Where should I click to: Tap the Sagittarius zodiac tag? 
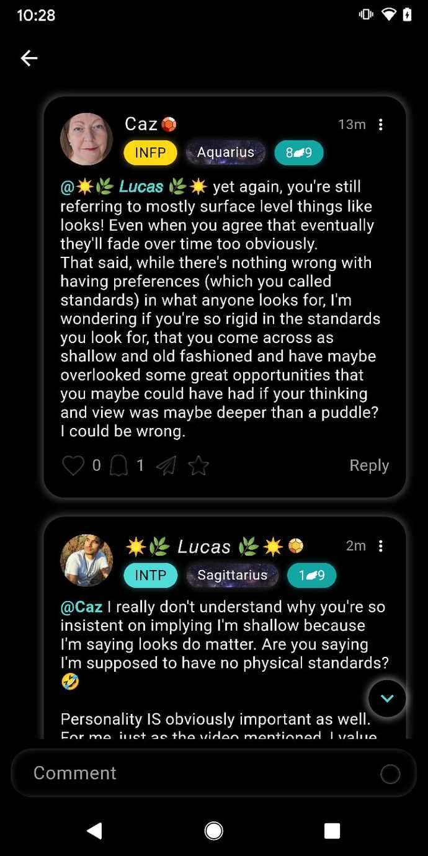coord(233,575)
